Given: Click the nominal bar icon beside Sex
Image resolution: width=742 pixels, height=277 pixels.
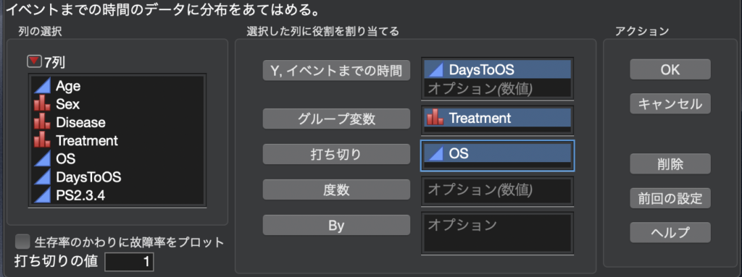Looking at the screenshot, I should coord(41,104).
